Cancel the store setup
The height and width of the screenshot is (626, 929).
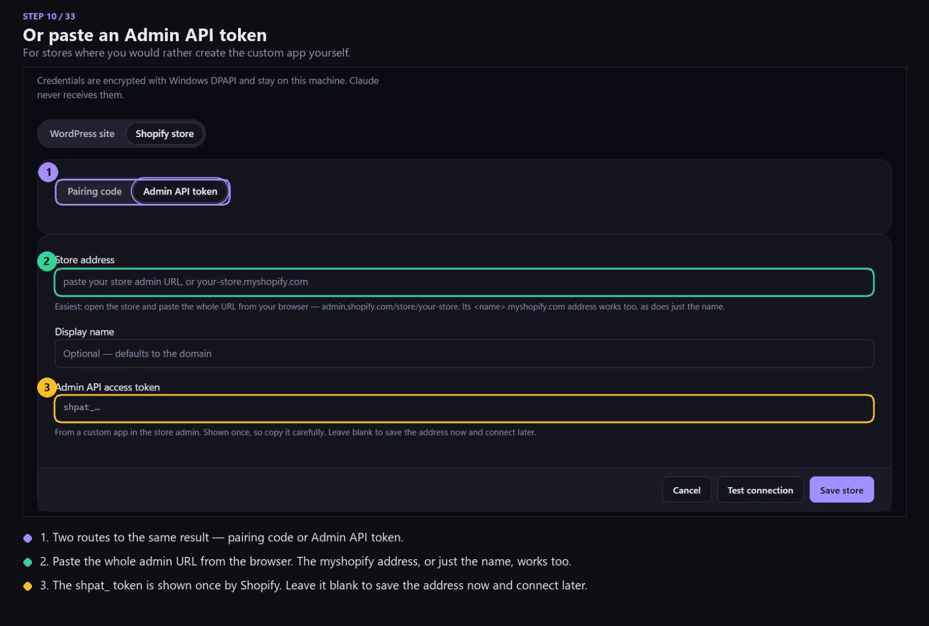[x=686, y=490]
